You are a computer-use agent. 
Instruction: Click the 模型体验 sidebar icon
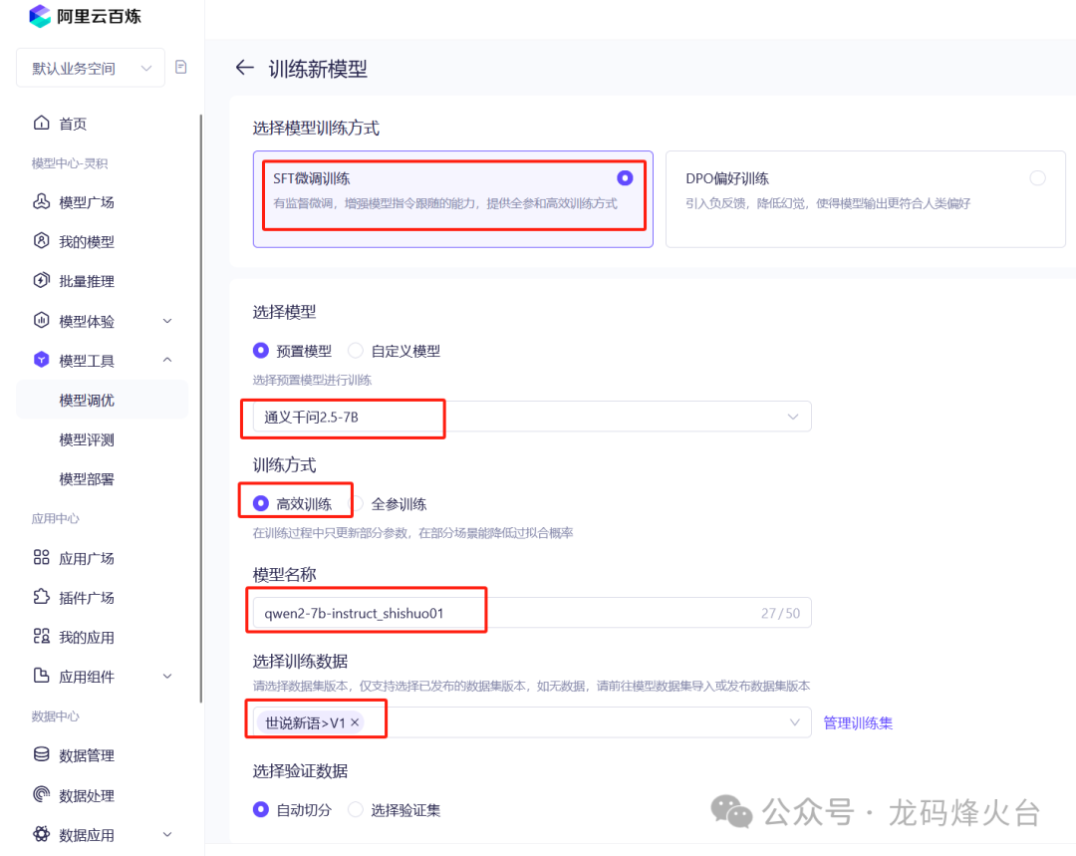click(41, 320)
